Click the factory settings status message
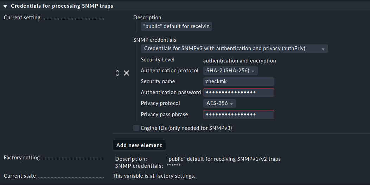 [154, 176]
